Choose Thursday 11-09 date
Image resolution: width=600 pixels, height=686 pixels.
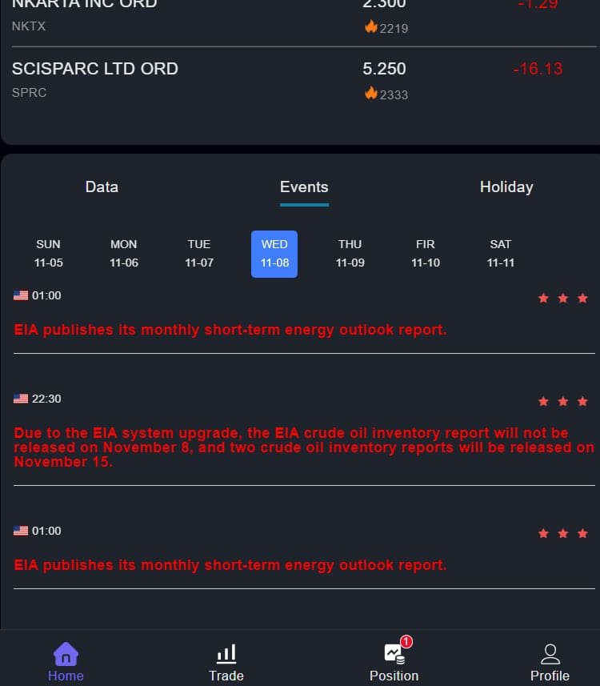350,253
